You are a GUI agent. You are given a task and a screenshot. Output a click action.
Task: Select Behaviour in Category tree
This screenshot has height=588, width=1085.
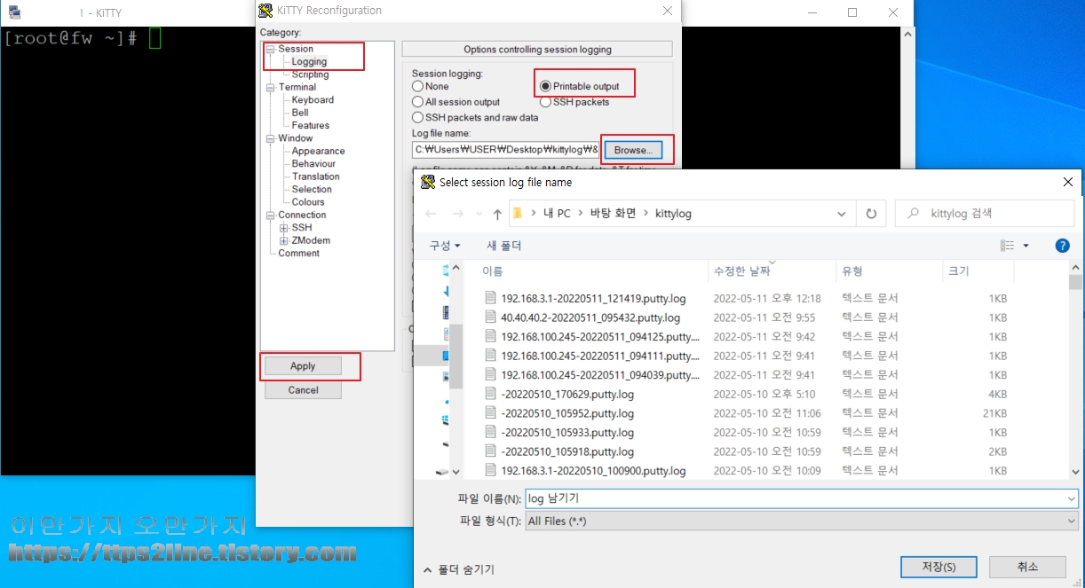click(x=313, y=164)
